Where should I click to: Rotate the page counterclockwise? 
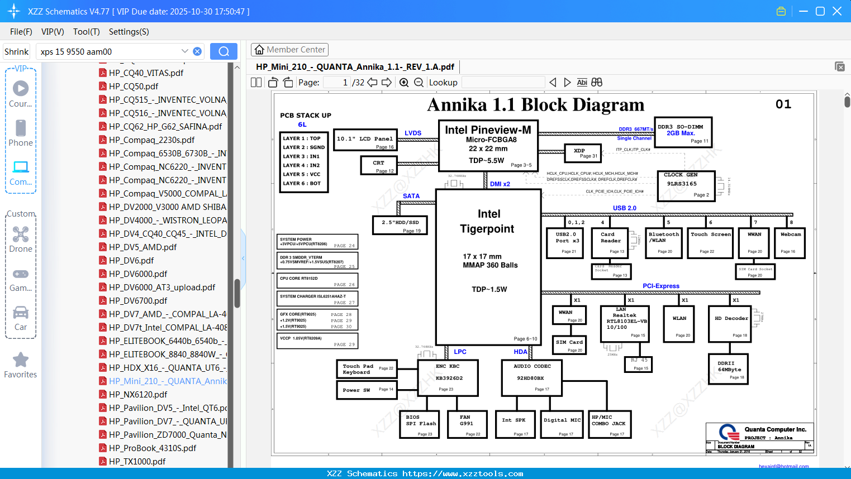tap(273, 82)
